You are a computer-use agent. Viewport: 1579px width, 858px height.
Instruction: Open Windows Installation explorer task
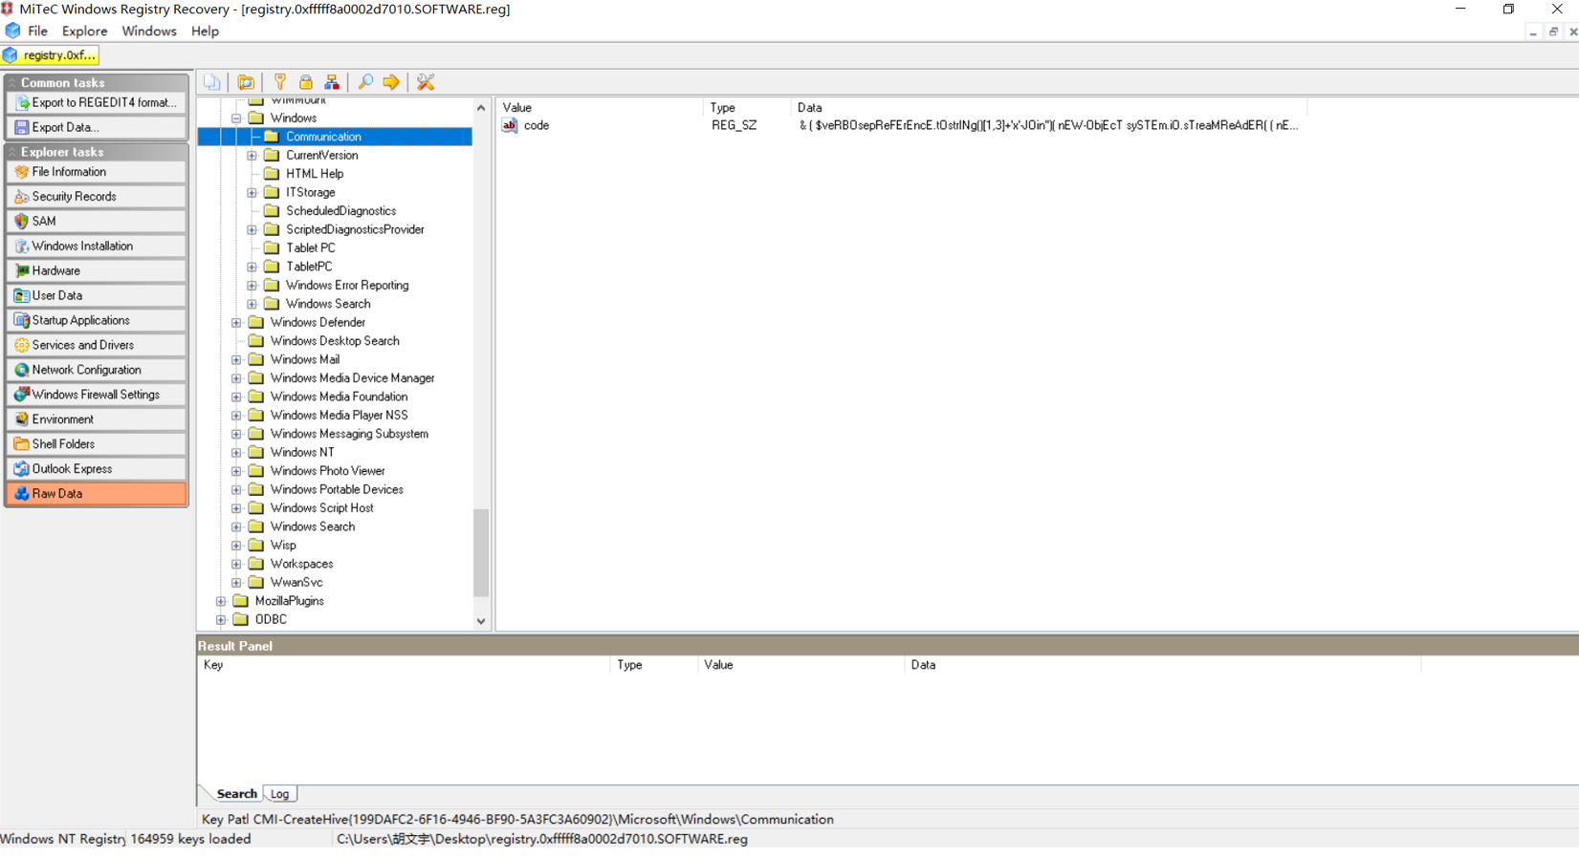tap(96, 246)
